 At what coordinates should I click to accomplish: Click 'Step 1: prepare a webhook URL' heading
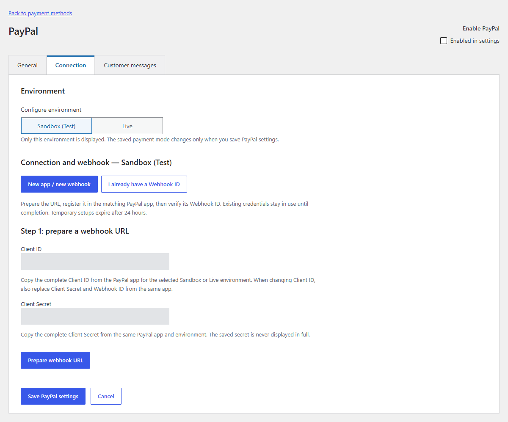coord(75,231)
